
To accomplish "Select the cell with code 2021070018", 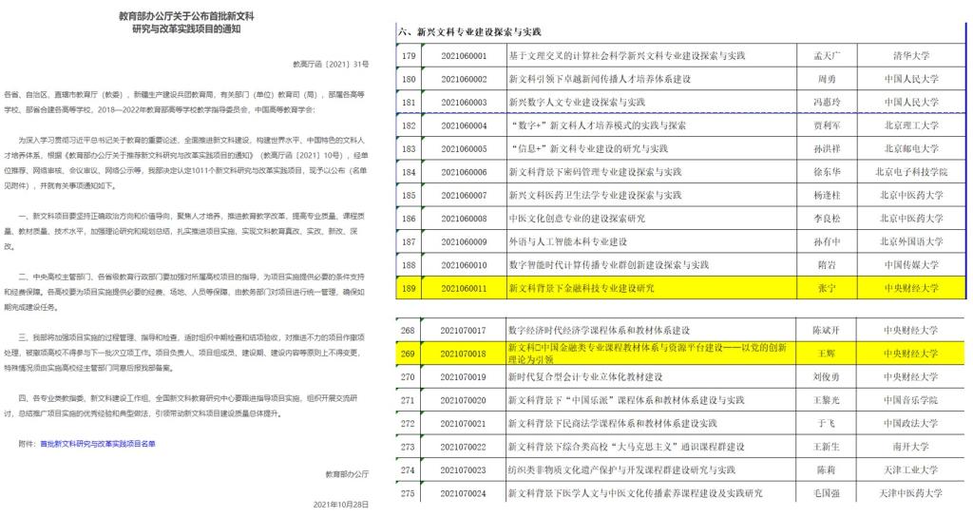I will coord(464,354).
